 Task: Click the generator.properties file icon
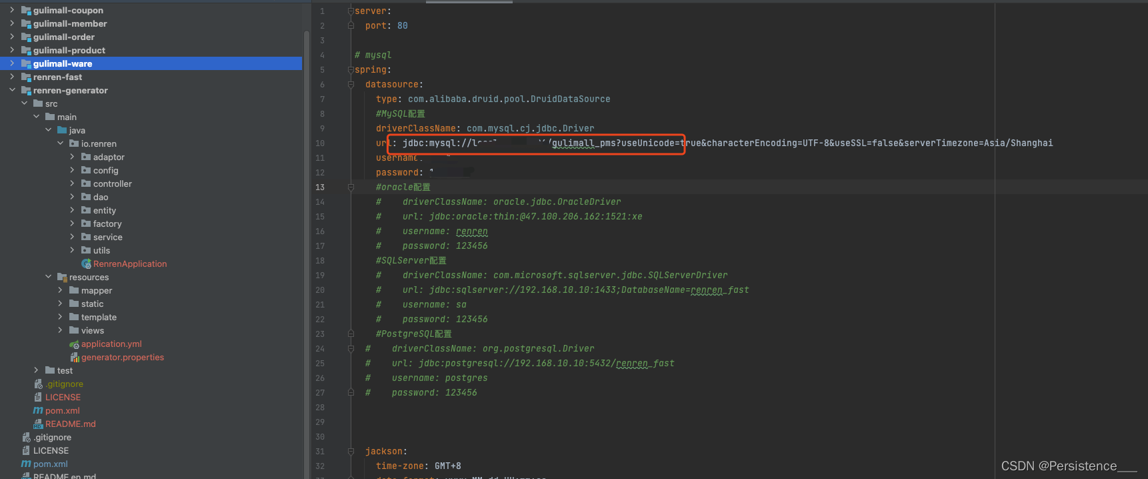tap(75, 358)
